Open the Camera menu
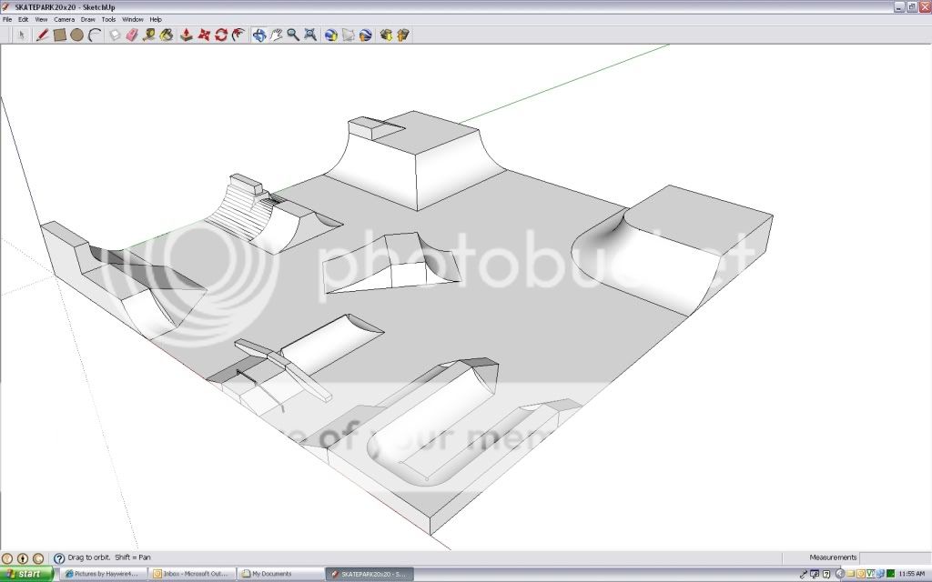The image size is (932, 582). pos(64,19)
